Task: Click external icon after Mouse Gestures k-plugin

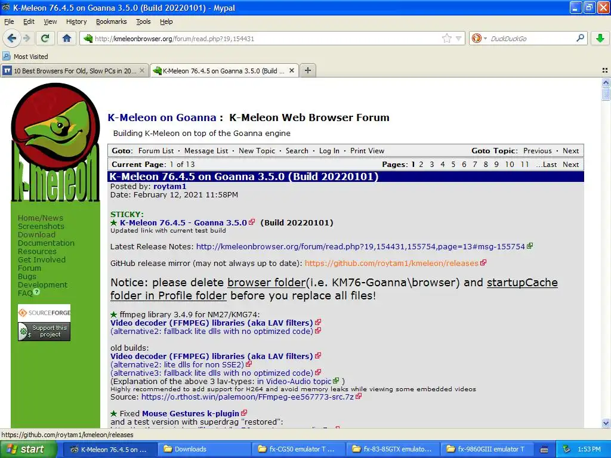Action: click(244, 413)
